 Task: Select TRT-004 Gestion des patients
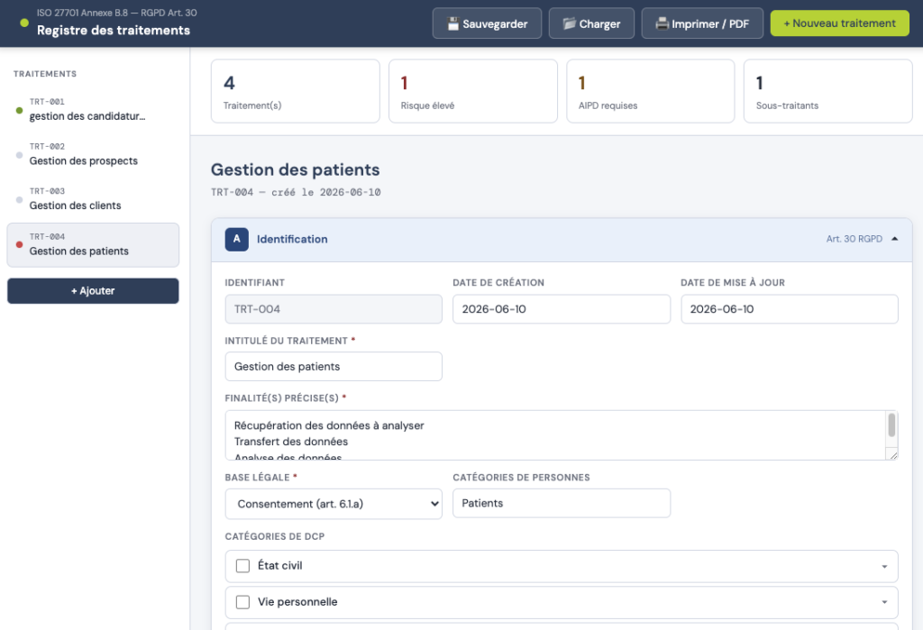pos(93,245)
